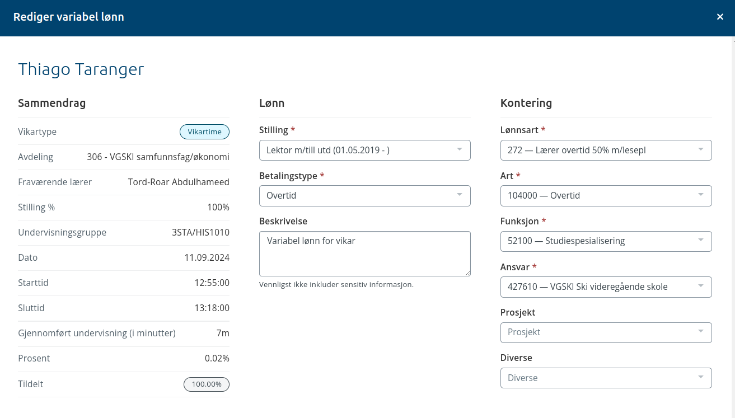
Task: Expand the Lønnsart dropdown
Action: tap(606, 150)
